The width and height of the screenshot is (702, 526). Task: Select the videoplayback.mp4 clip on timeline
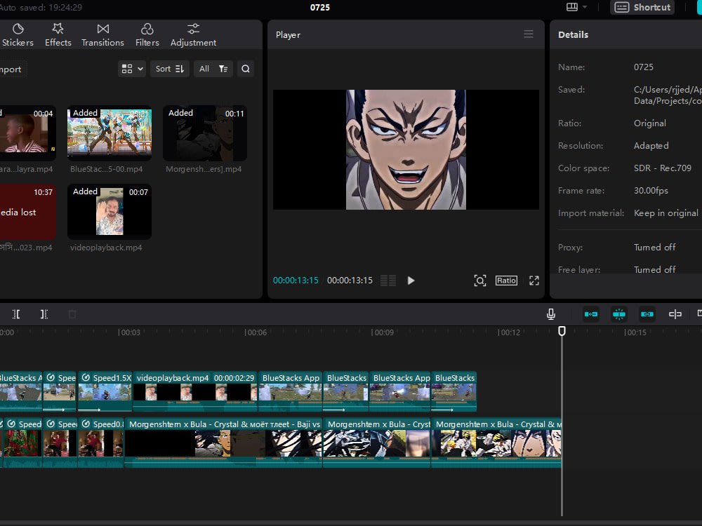tap(195, 391)
